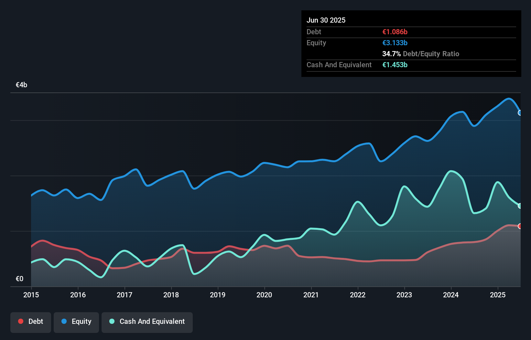Toggle the Cash And Equivalent series visibility

coord(147,322)
